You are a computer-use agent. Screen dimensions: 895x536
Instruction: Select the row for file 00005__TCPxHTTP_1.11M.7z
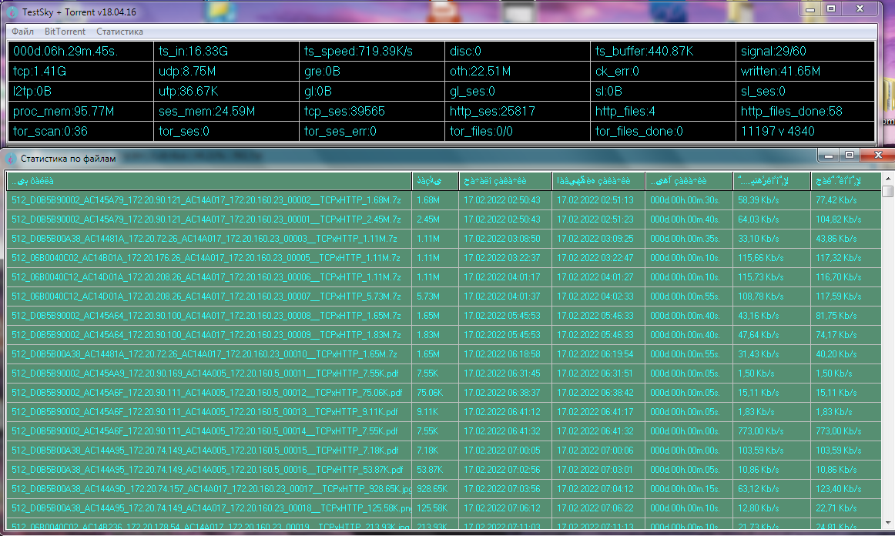tap(208, 258)
